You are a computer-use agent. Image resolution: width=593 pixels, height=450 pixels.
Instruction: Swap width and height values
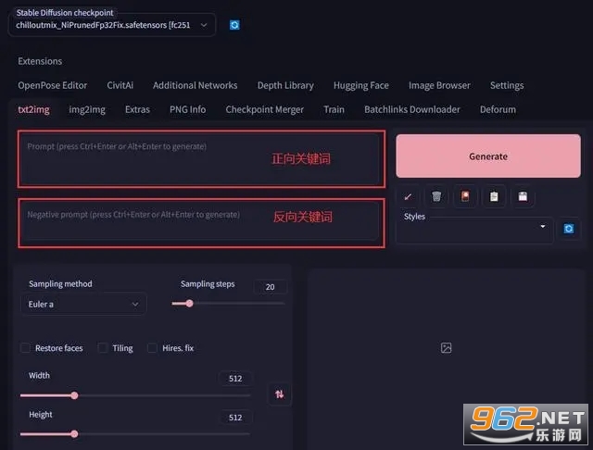pos(280,394)
